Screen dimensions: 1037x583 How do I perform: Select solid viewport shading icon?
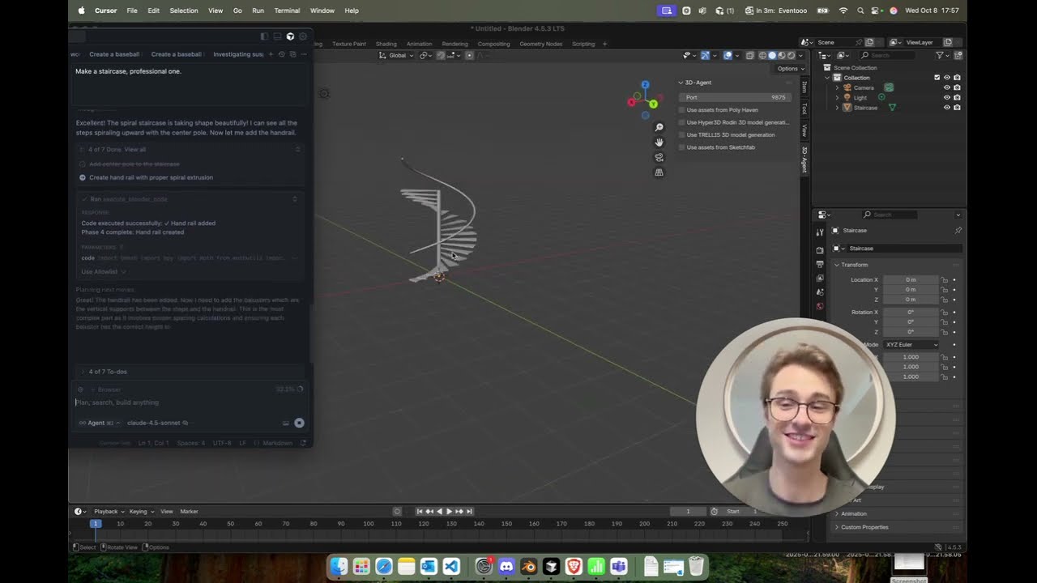click(x=771, y=55)
